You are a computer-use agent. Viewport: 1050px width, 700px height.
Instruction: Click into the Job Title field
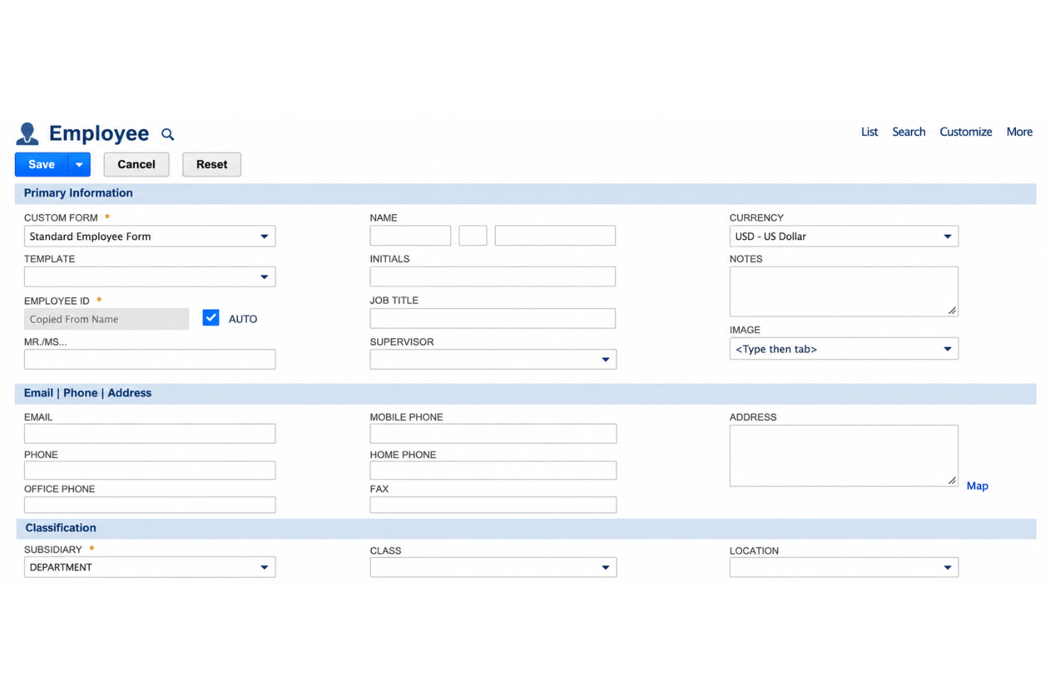point(492,318)
